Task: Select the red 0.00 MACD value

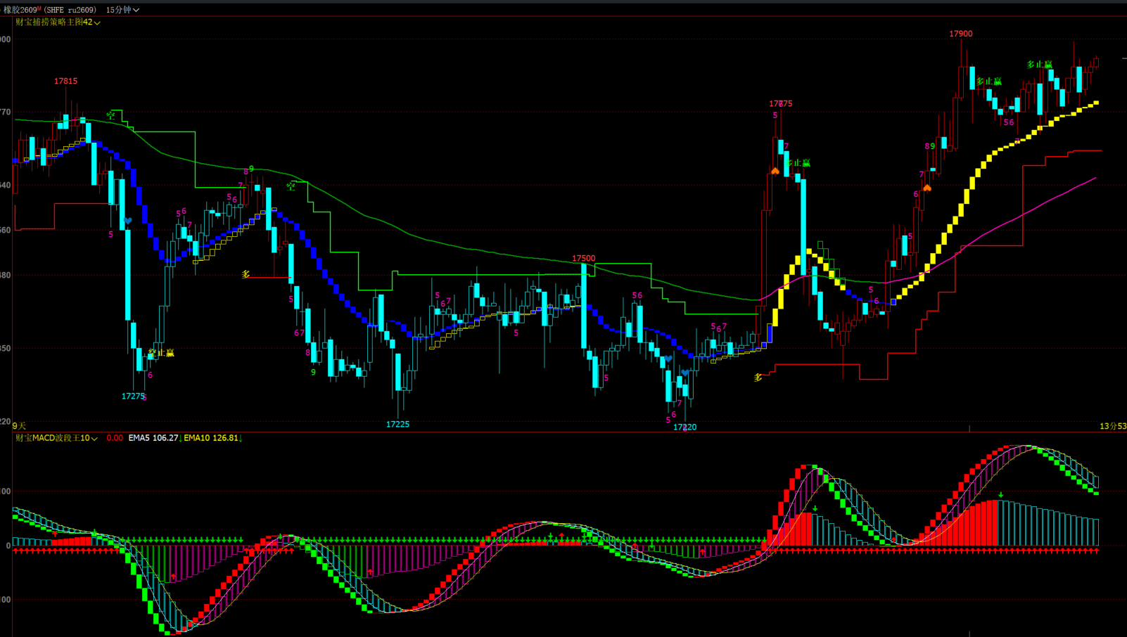Action: [115, 438]
